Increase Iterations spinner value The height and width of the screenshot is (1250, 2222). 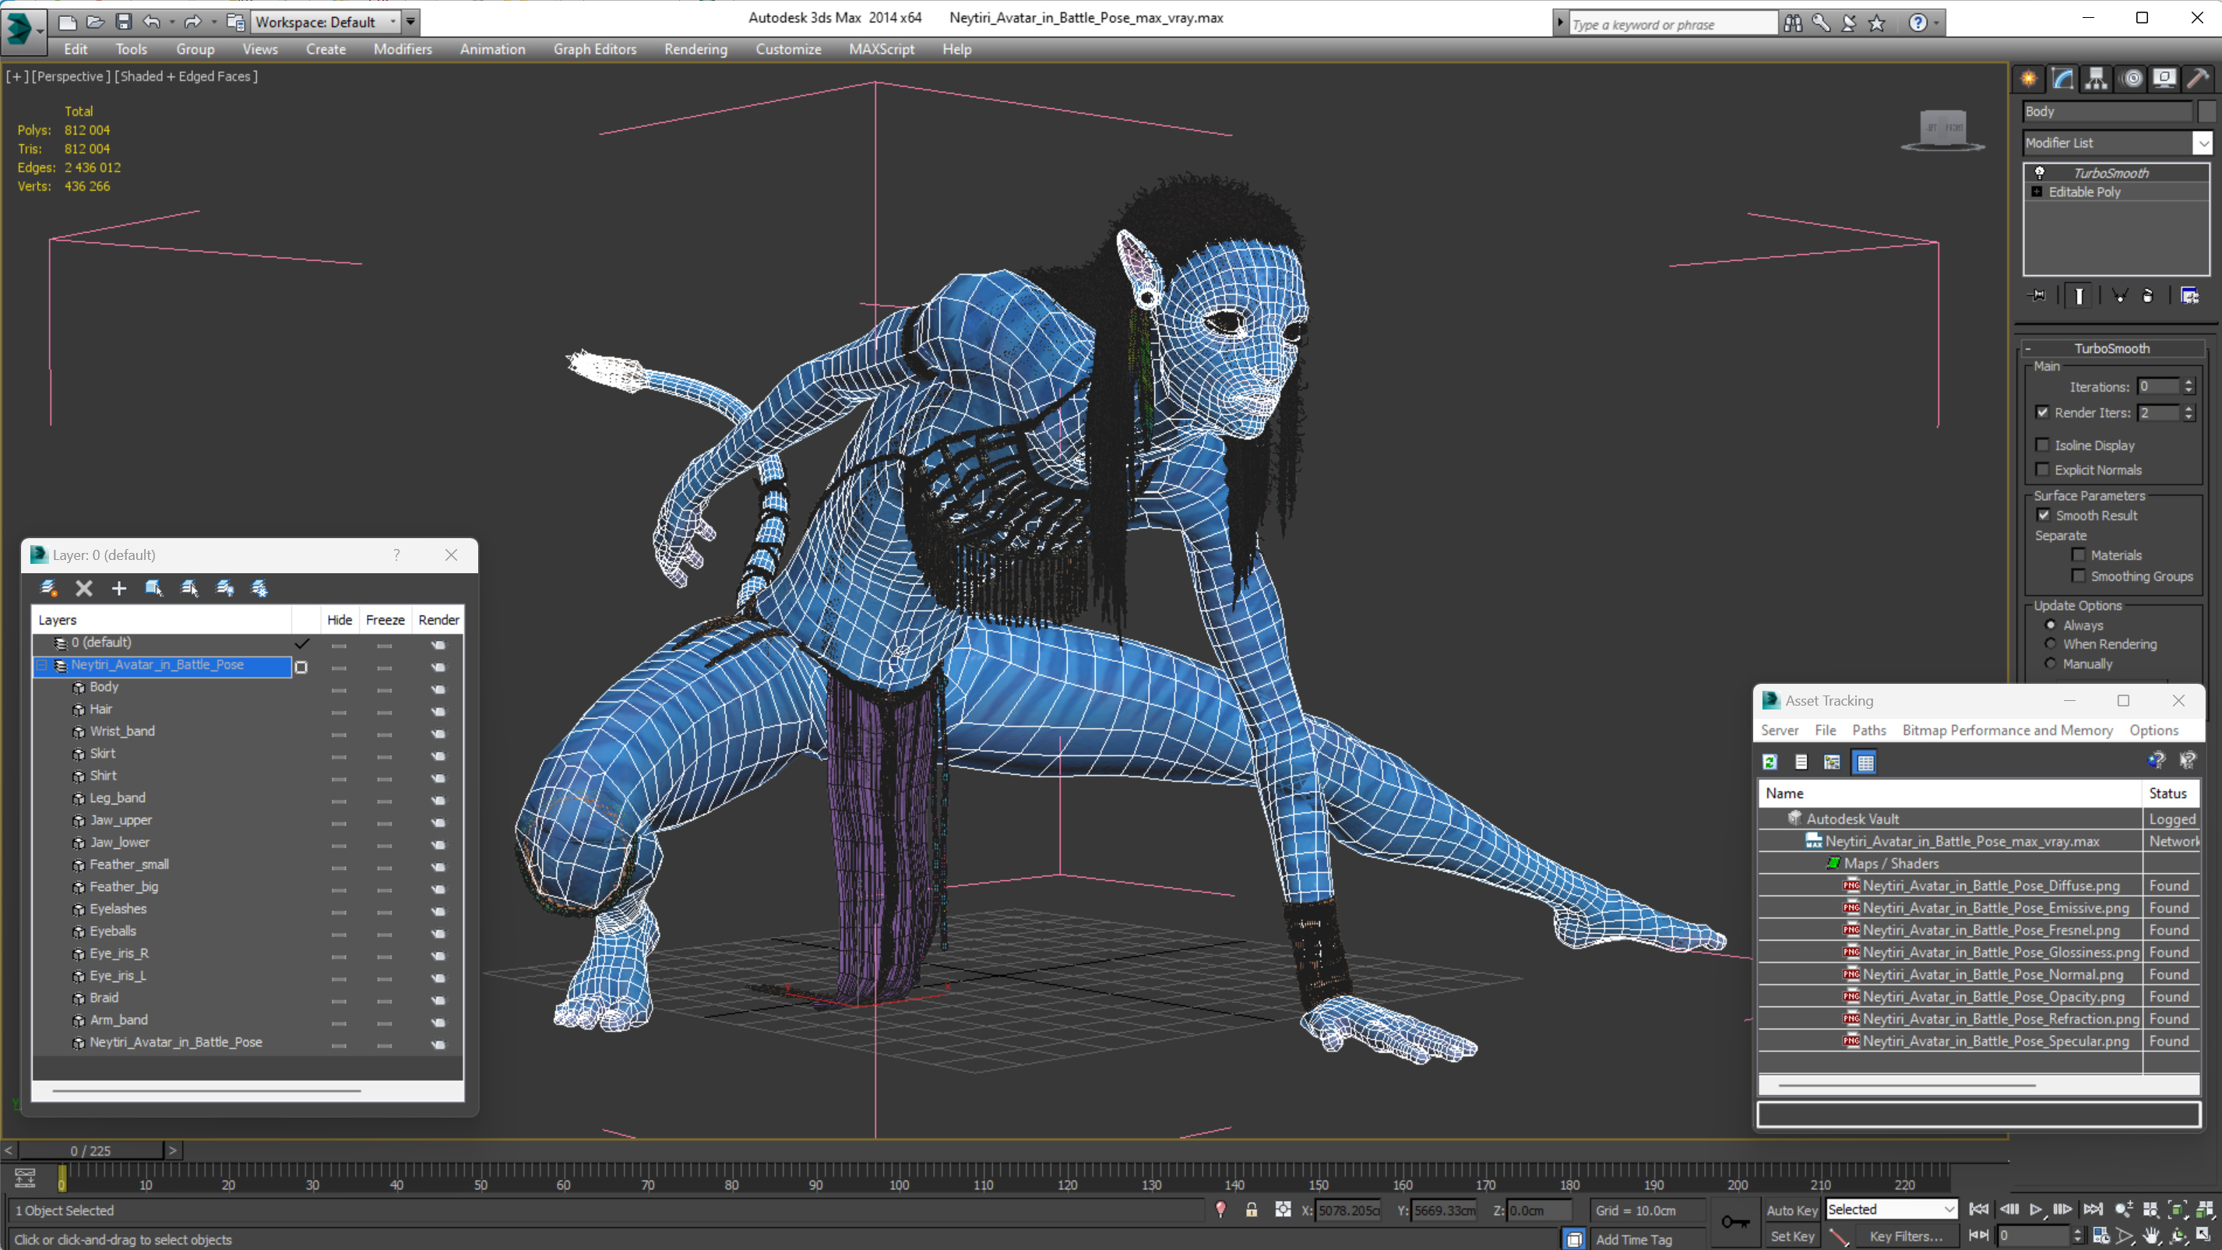(2189, 382)
